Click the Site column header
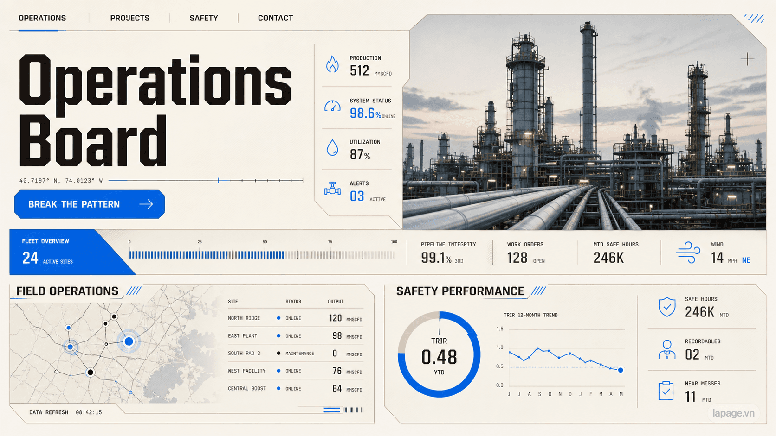Screen dimensions: 776x436 tap(233, 302)
